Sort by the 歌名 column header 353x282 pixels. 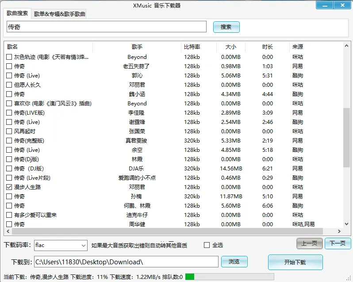pyautogui.click(x=48, y=47)
